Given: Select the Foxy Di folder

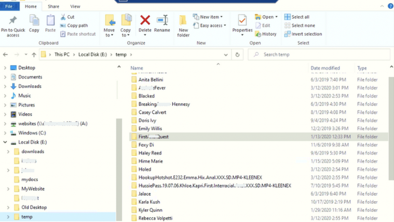Looking at the screenshot, I should click(x=146, y=145).
